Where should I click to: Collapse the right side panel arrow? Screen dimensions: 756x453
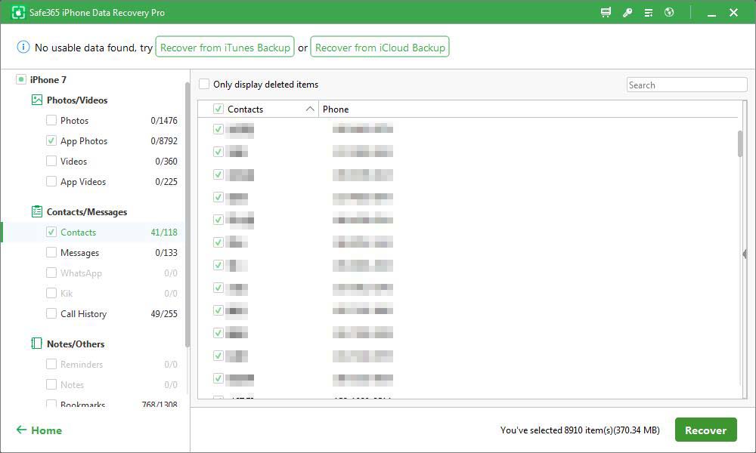tap(745, 254)
